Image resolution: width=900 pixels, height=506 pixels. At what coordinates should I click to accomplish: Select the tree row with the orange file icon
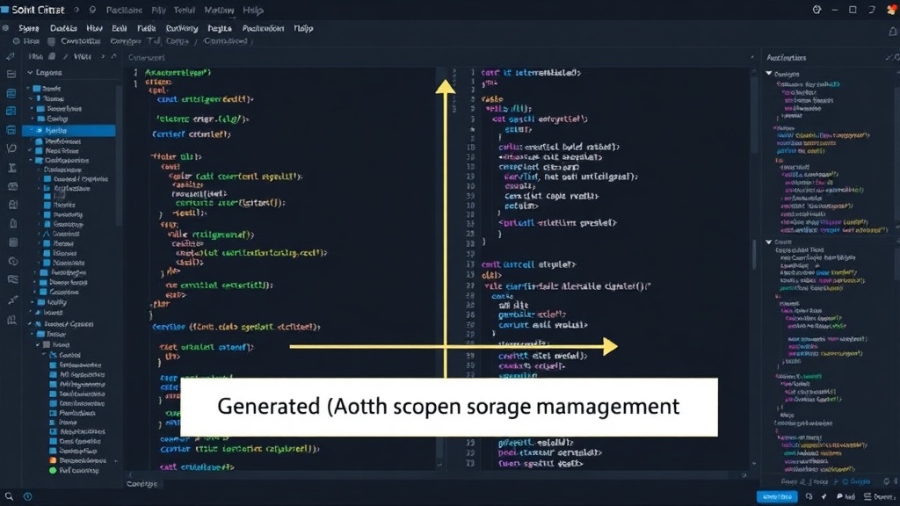(80, 460)
